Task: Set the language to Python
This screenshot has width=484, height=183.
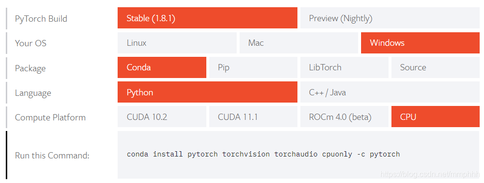Action: click(207, 92)
